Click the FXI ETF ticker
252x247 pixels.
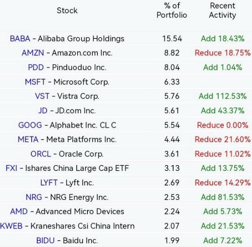(11, 168)
